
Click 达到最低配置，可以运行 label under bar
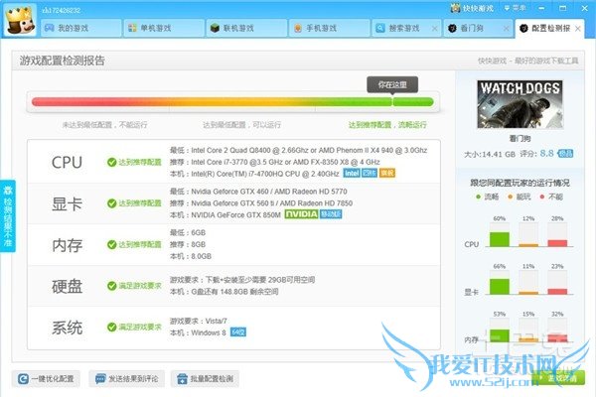click(241, 125)
